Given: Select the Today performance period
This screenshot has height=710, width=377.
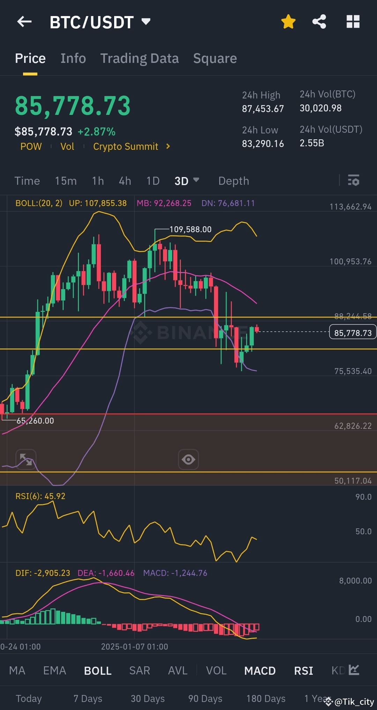Looking at the screenshot, I should tap(29, 698).
